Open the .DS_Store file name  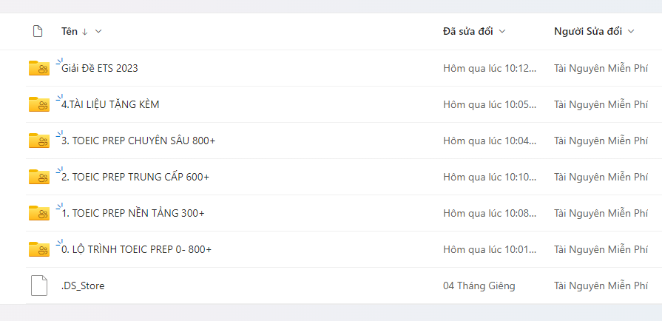click(x=83, y=285)
